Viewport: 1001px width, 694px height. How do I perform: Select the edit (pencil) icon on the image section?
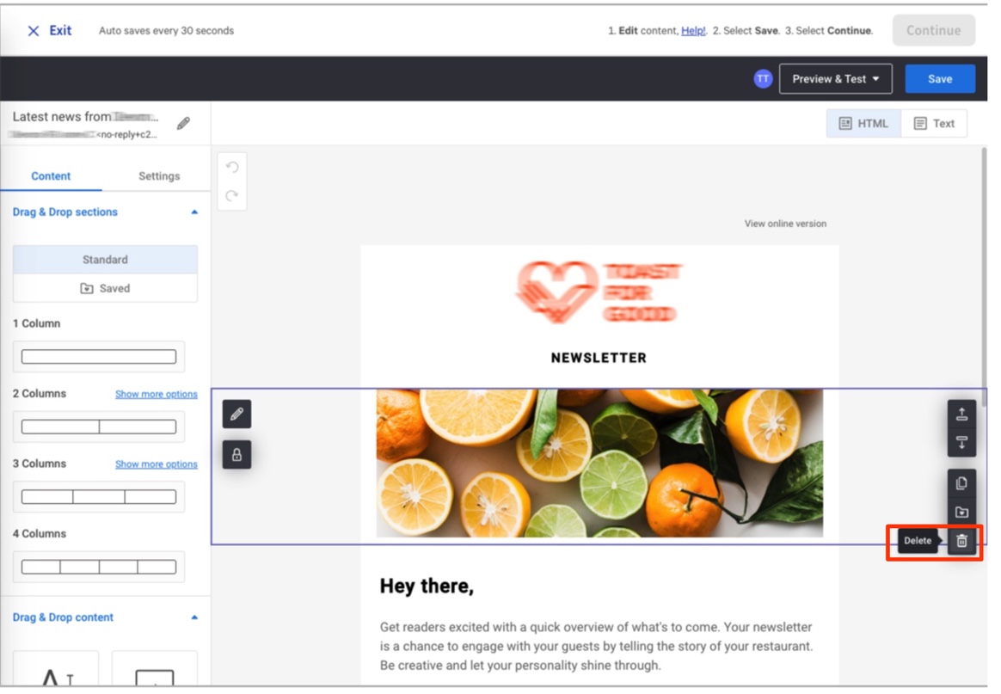(238, 414)
